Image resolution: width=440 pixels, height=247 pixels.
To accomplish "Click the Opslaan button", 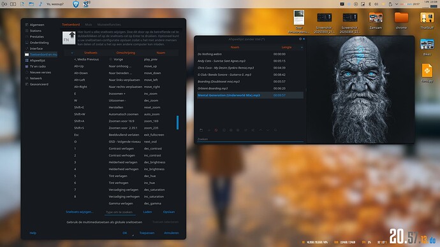I will coord(169,212).
